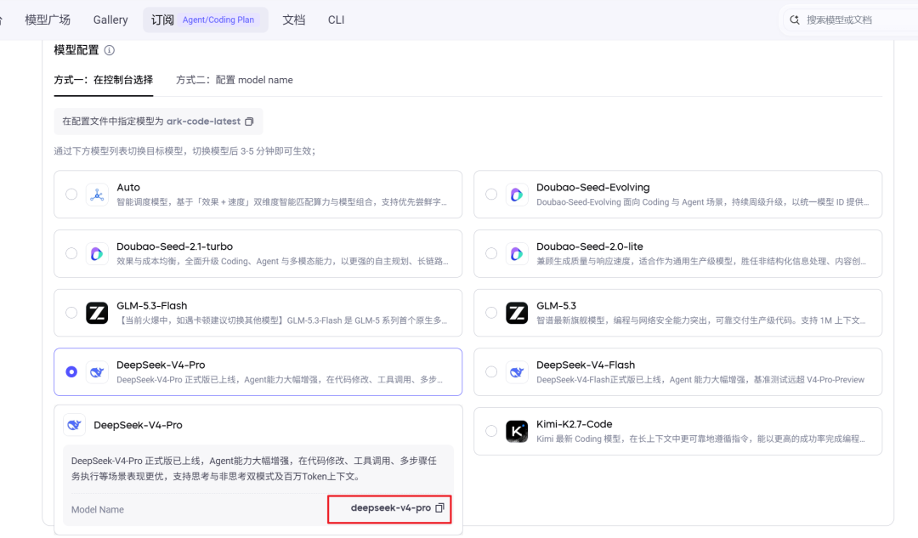
Task: Click the DeepSeek-V4-Flash title
Action: click(586, 365)
